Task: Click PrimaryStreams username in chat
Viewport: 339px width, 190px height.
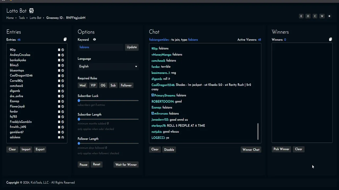Action: coord(165,96)
